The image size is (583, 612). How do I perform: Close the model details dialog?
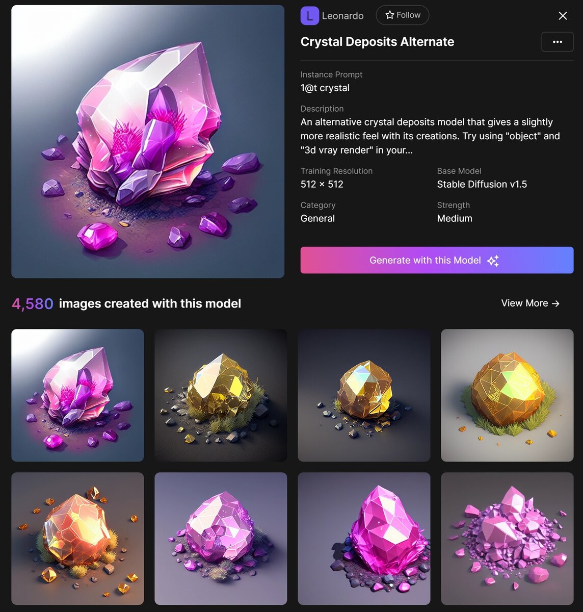click(x=563, y=16)
